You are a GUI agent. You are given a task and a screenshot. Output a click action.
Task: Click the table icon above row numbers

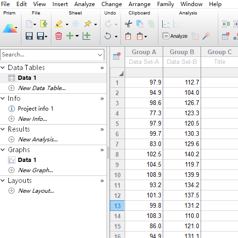coord(117,56)
